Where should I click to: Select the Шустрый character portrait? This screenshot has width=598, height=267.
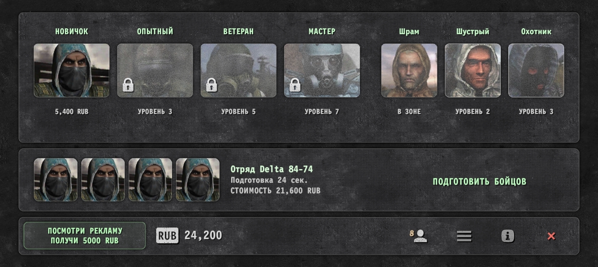[x=473, y=70]
